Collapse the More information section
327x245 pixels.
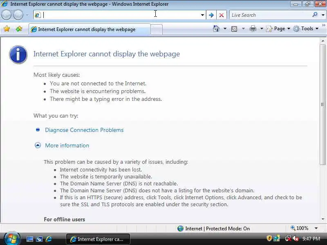tap(38, 145)
